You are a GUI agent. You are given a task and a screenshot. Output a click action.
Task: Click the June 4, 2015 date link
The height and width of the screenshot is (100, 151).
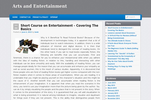pyautogui.click(x=27, y=32)
